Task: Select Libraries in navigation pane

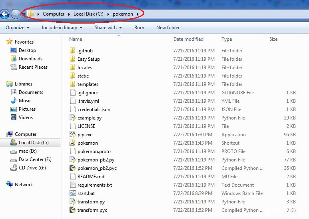Action: [x=24, y=84]
